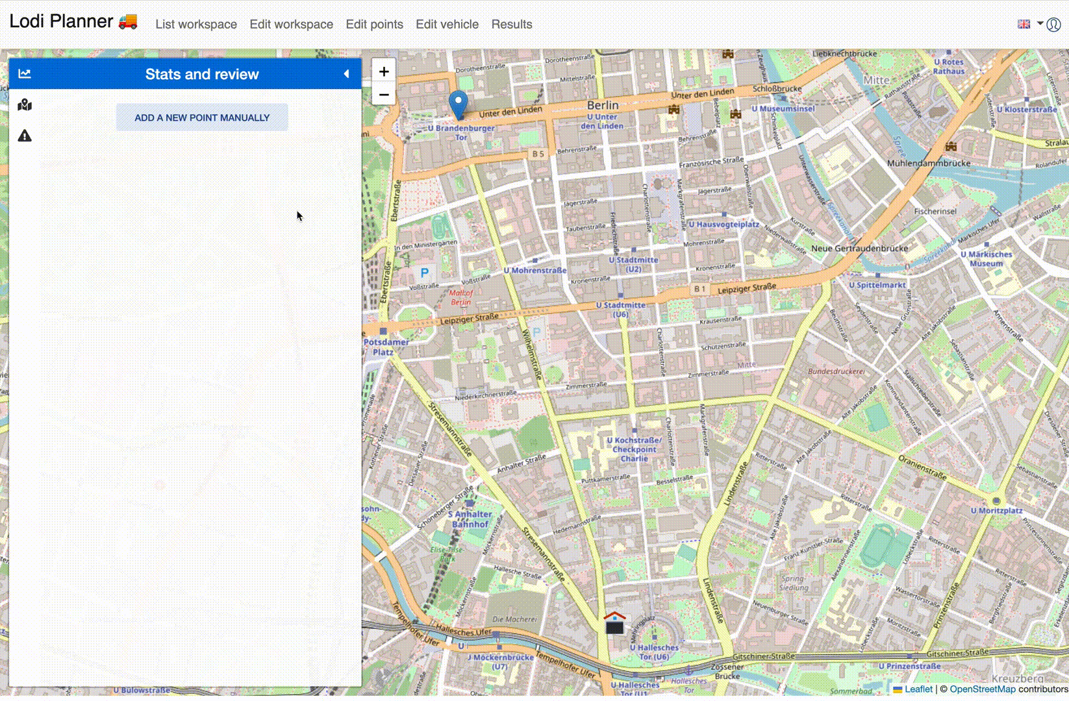Switch to the Results page
Viewport: 1069px width, 701px height.
[x=511, y=24]
